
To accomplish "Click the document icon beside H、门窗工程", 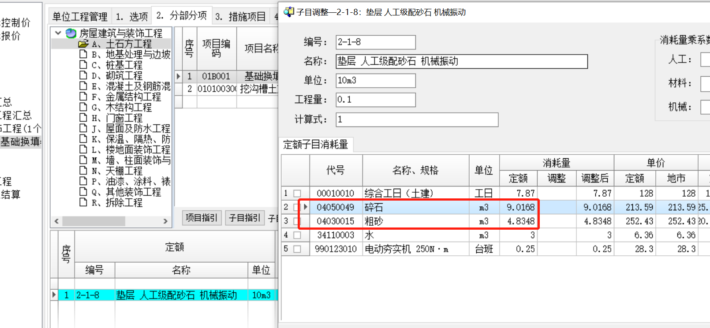I will tap(83, 117).
